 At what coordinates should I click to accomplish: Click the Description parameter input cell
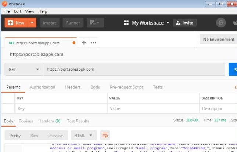(x=218, y=108)
